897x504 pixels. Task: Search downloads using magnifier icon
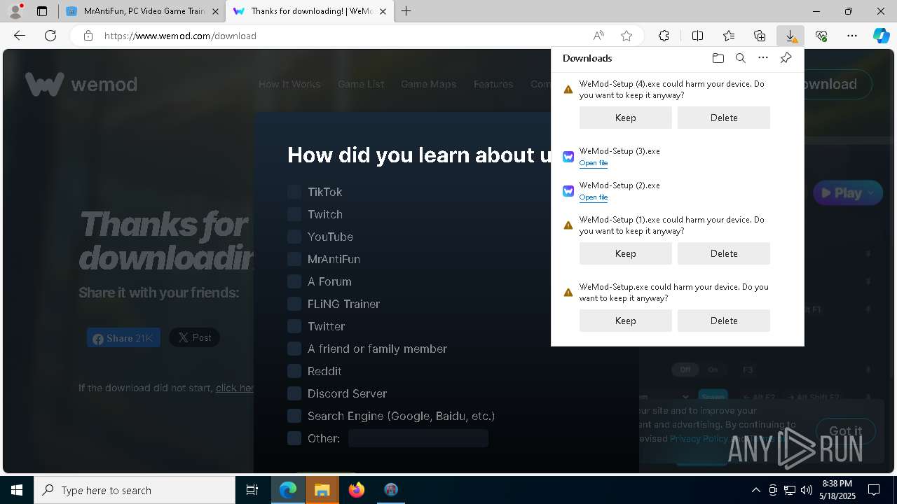coord(740,58)
